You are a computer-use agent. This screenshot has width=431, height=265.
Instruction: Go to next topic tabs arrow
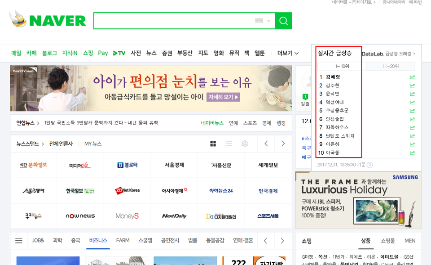point(282,241)
